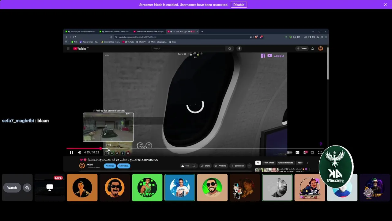Image resolution: width=392 pixels, height=221 pixels.
Task: Reload the browser page
Action: (x=74, y=37)
